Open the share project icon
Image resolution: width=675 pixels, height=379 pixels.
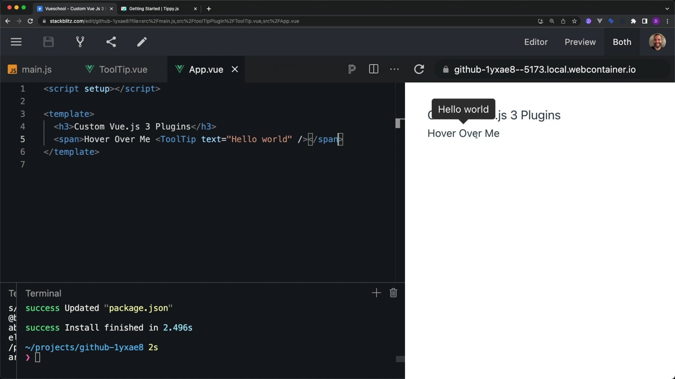click(111, 42)
